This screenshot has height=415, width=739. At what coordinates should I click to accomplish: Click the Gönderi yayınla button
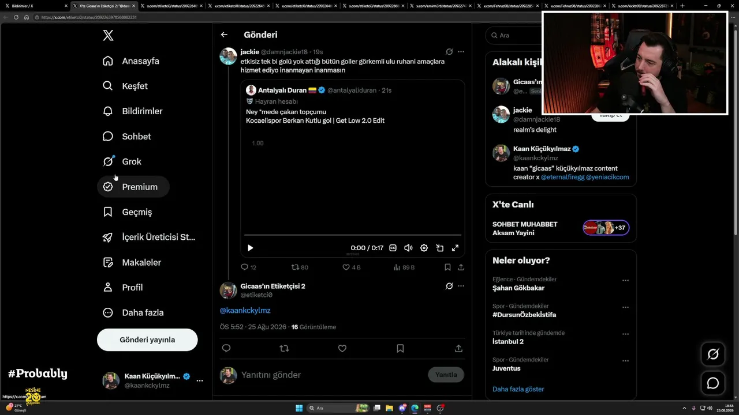(147, 339)
